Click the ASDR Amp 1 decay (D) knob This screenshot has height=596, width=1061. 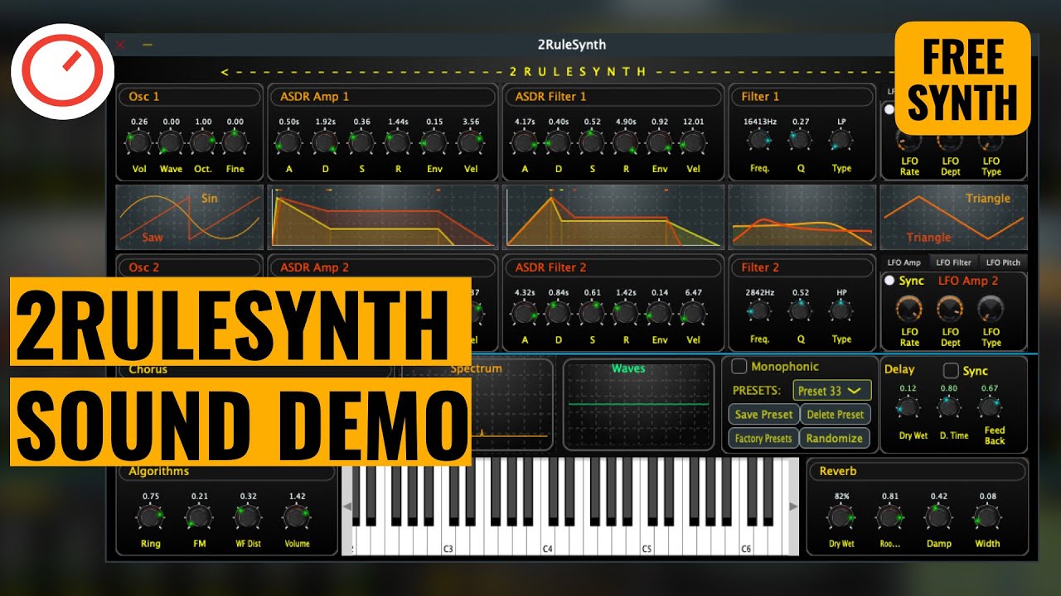pyautogui.click(x=325, y=143)
